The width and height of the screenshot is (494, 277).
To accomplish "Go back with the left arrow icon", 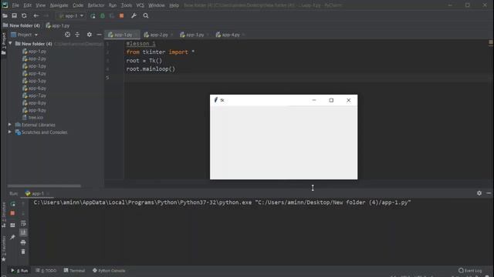I will coord(36,15).
